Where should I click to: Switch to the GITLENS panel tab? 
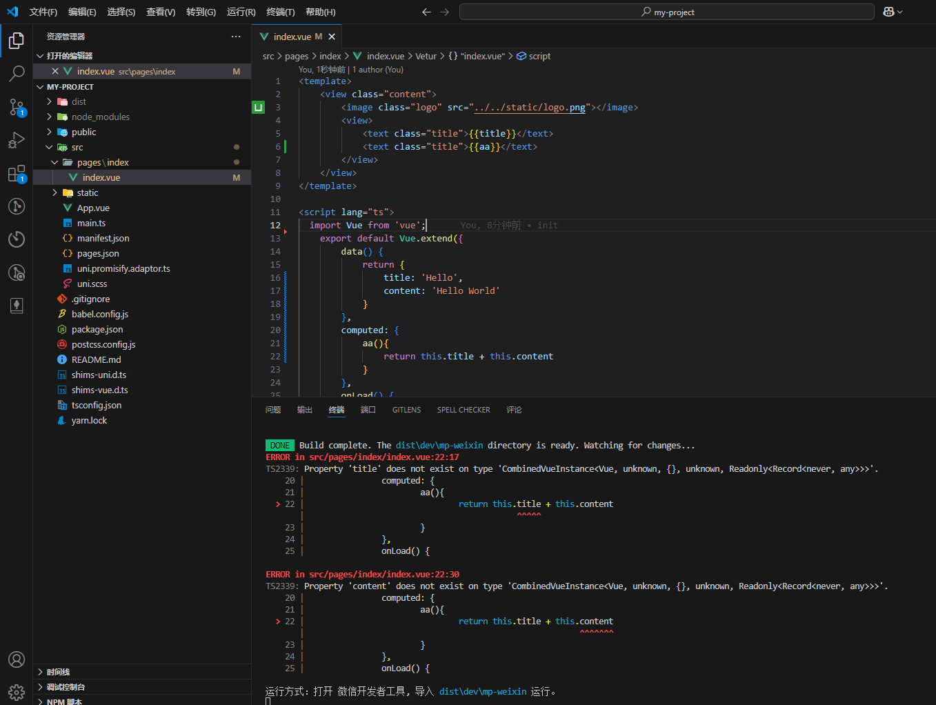pyautogui.click(x=406, y=410)
